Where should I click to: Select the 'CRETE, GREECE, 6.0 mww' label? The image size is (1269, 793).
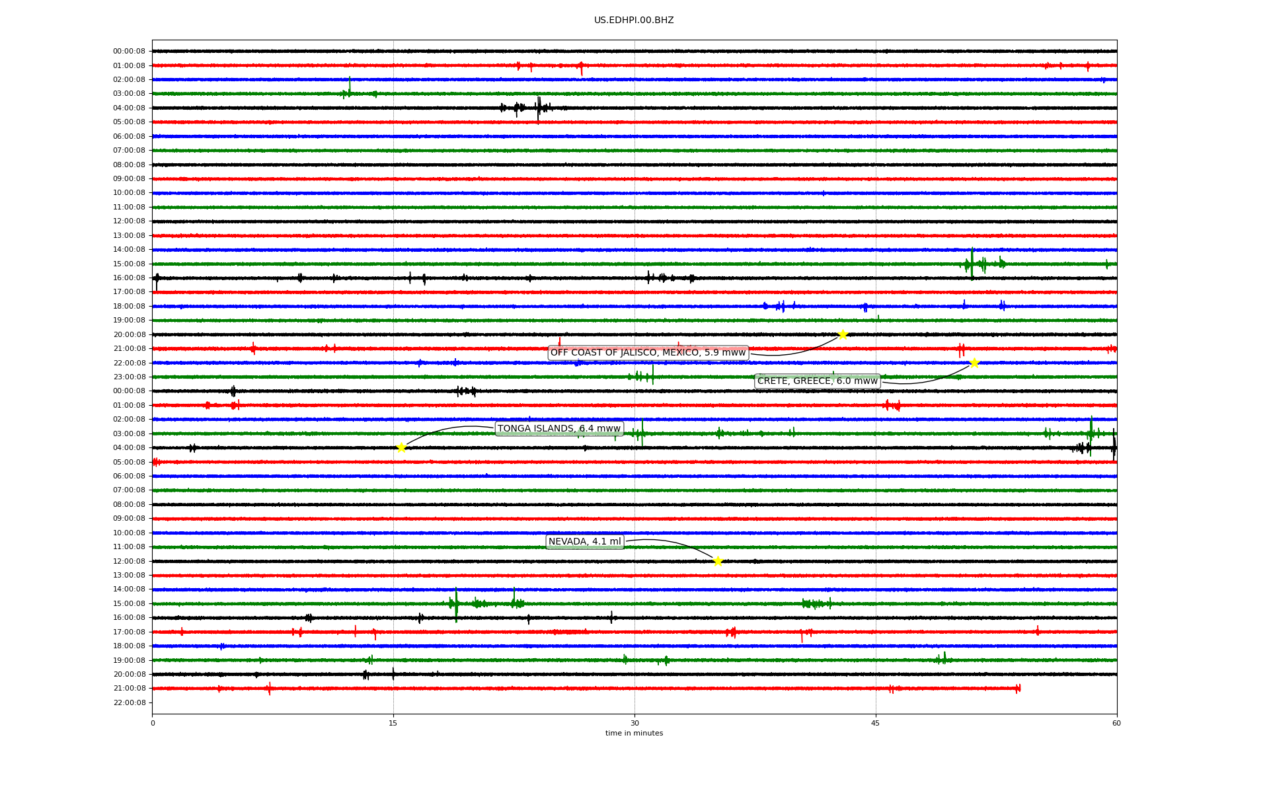(818, 381)
